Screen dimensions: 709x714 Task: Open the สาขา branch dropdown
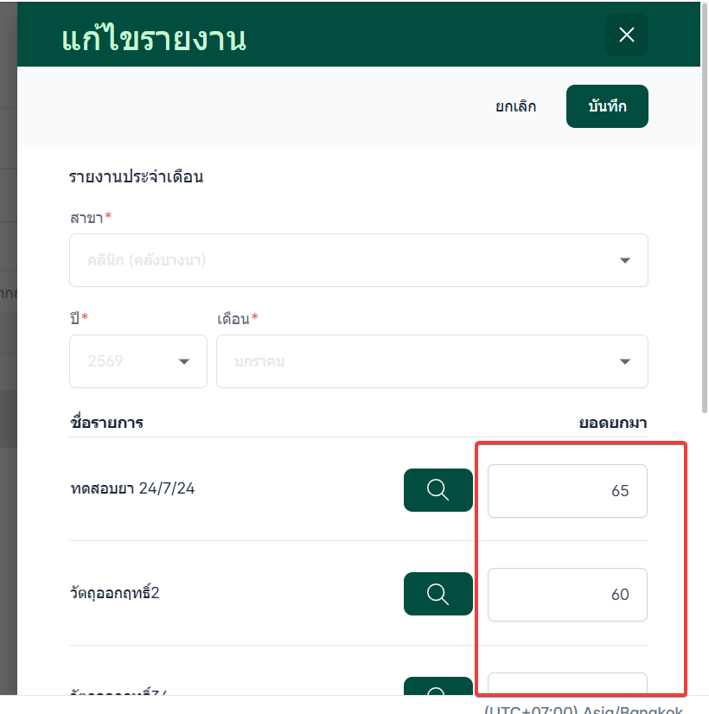click(358, 260)
